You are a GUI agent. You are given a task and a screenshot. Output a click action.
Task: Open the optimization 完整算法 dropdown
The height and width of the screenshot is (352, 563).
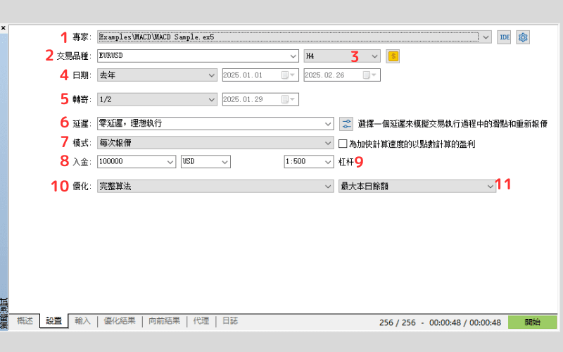(215, 186)
